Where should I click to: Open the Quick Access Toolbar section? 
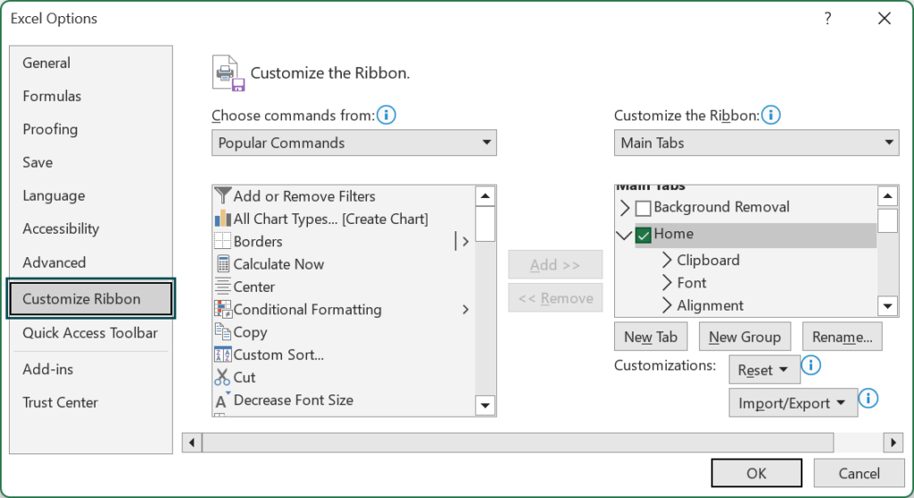(x=90, y=333)
